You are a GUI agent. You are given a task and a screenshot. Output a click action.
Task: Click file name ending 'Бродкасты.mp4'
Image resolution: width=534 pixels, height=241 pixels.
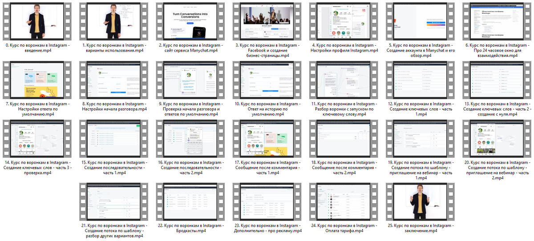point(190,228)
